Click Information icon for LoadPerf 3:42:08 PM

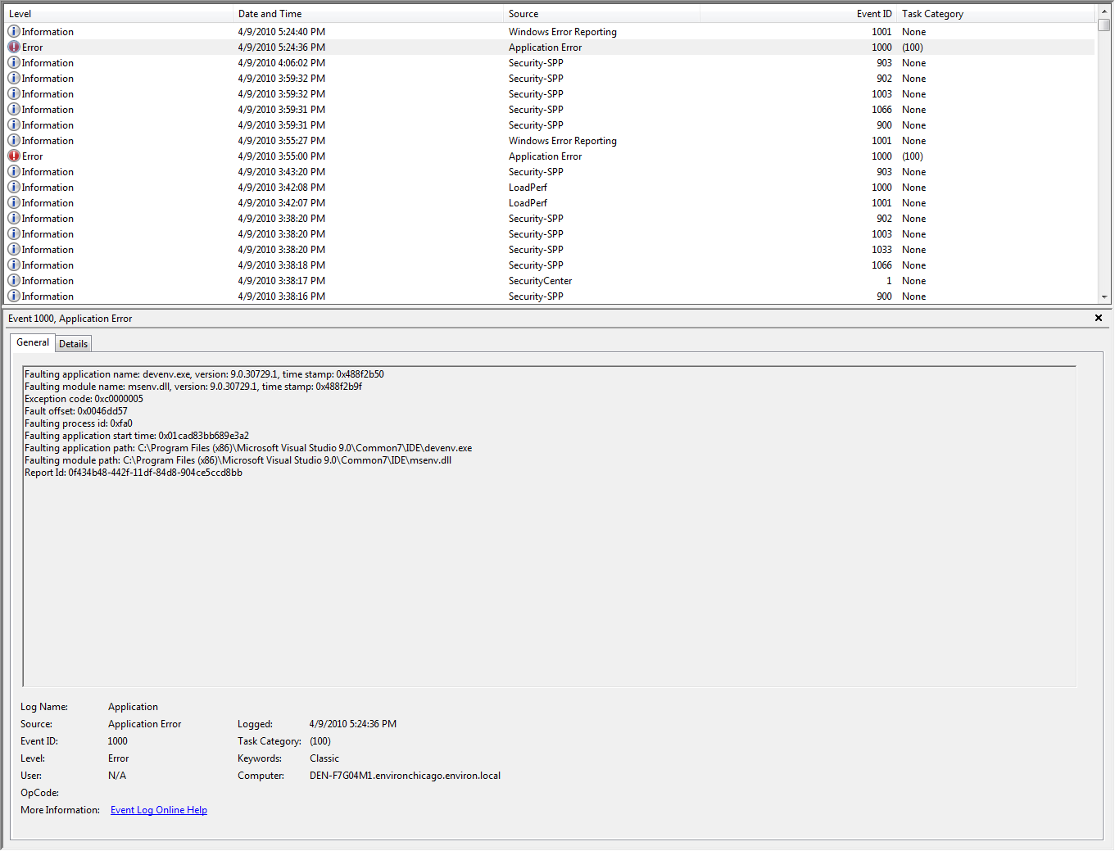point(14,188)
